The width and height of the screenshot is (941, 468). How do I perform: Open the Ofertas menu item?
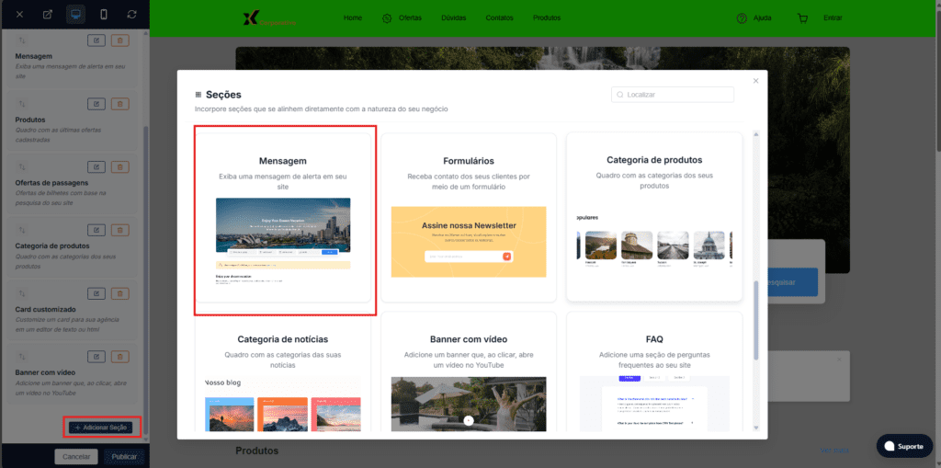point(402,17)
